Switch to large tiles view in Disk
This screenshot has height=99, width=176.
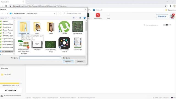coord(164,25)
